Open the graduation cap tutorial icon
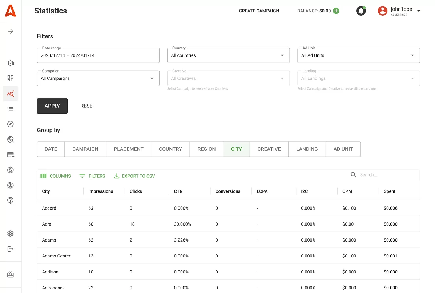435x293 pixels. coord(11,63)
